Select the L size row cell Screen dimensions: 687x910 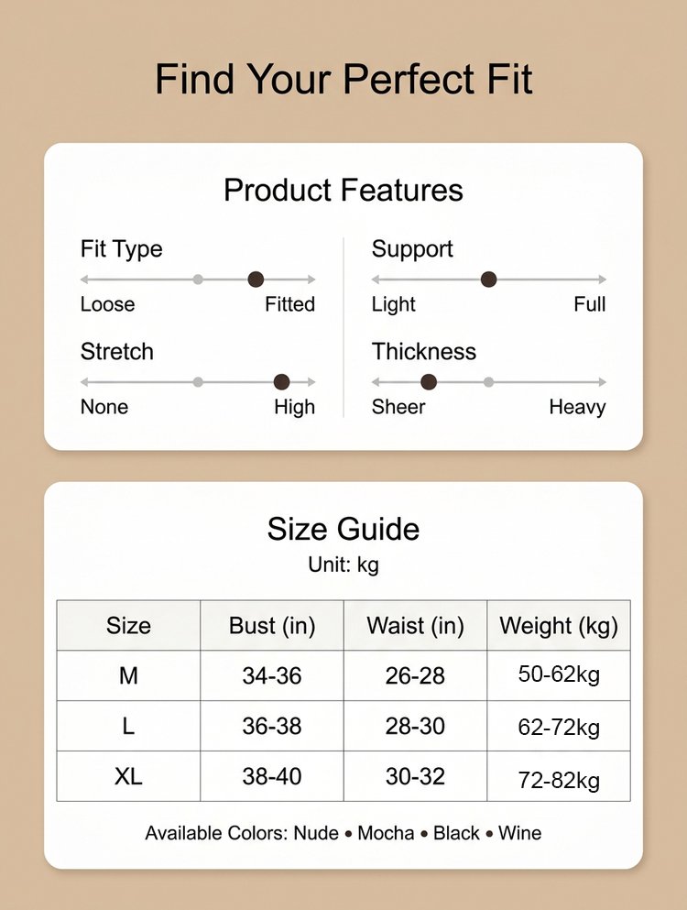[128, 727]
